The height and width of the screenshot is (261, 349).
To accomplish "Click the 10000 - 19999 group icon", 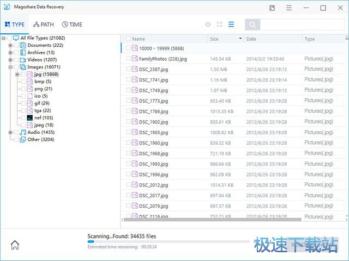I will pyautogui.click(x=135, y=48).
